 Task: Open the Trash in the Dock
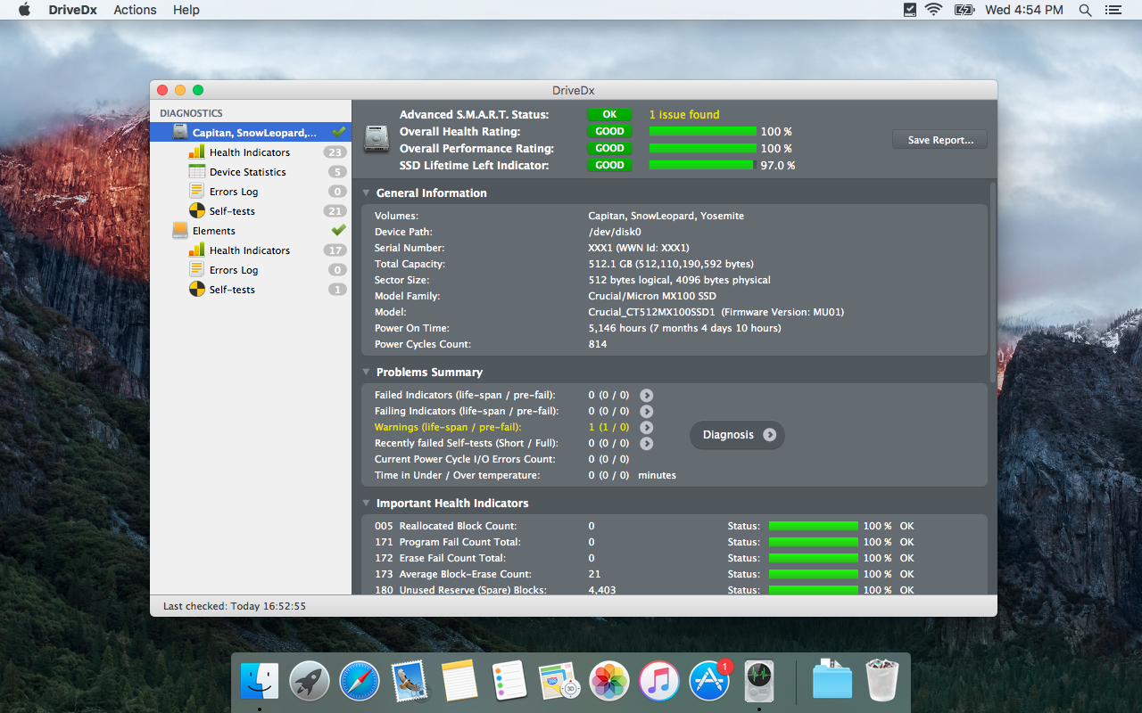click(x=881, y=680)
